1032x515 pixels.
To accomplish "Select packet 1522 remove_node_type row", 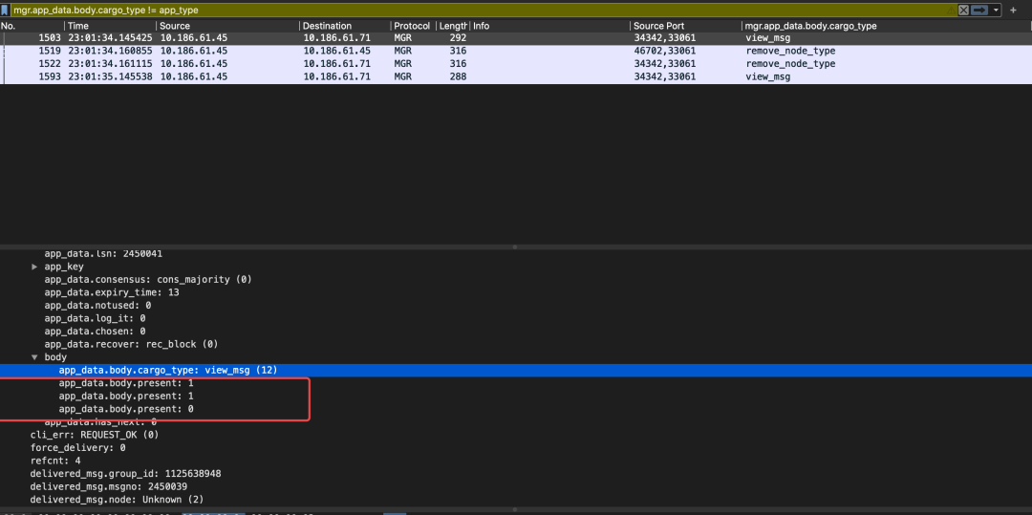I will (382, 64).
